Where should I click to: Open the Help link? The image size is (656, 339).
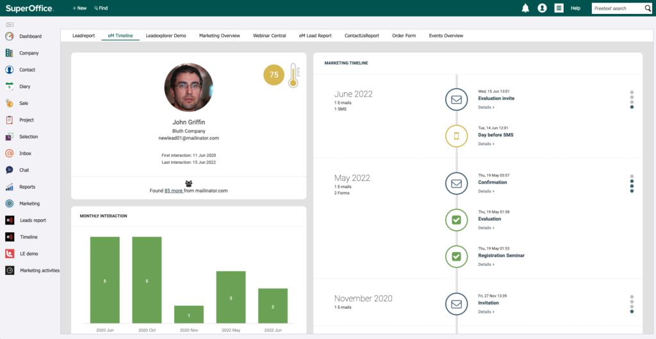(x=576, y=8)
